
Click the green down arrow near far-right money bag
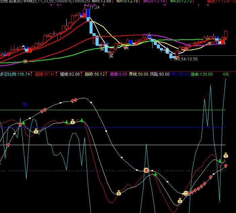pos(220,161)
